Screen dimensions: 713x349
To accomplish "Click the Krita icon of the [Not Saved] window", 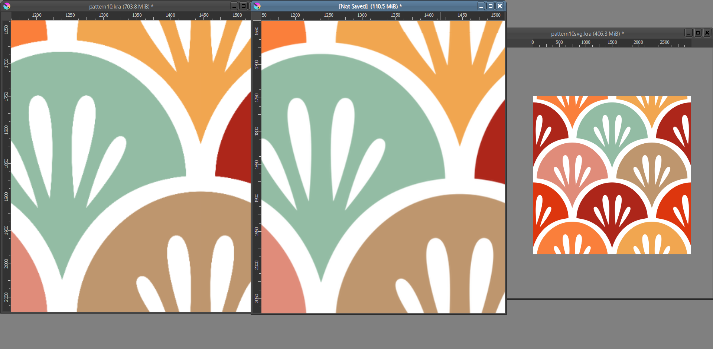I will pos(257,6).
